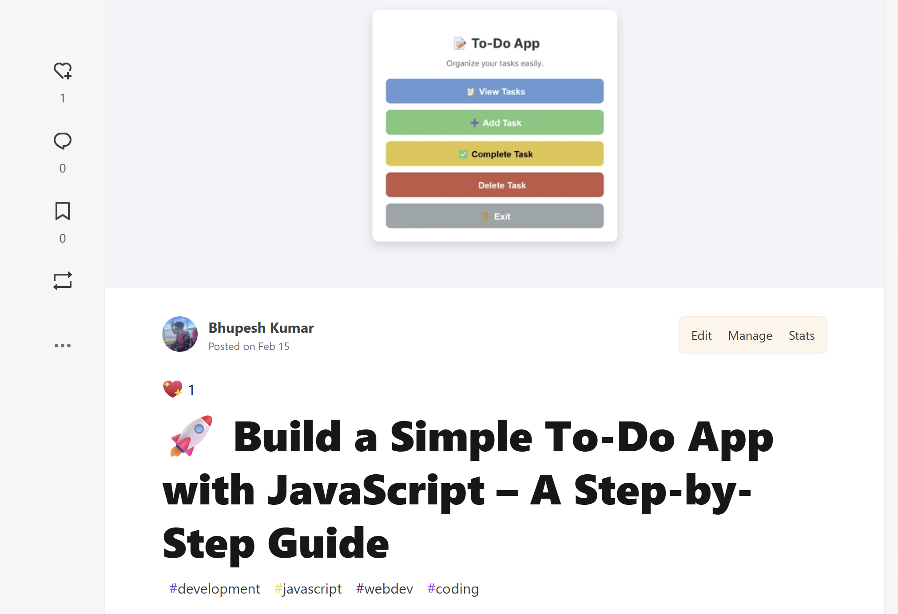Repost the article using the repost arrows icon
This screenshot has width=898, height=614.
tap(63, 280)
